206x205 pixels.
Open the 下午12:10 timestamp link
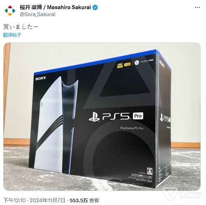[x=14, y=200]
